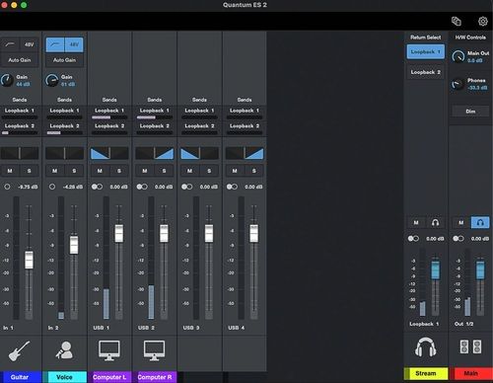
Task: Adjust the In 2 Gain knob
Action: (51, 80)
